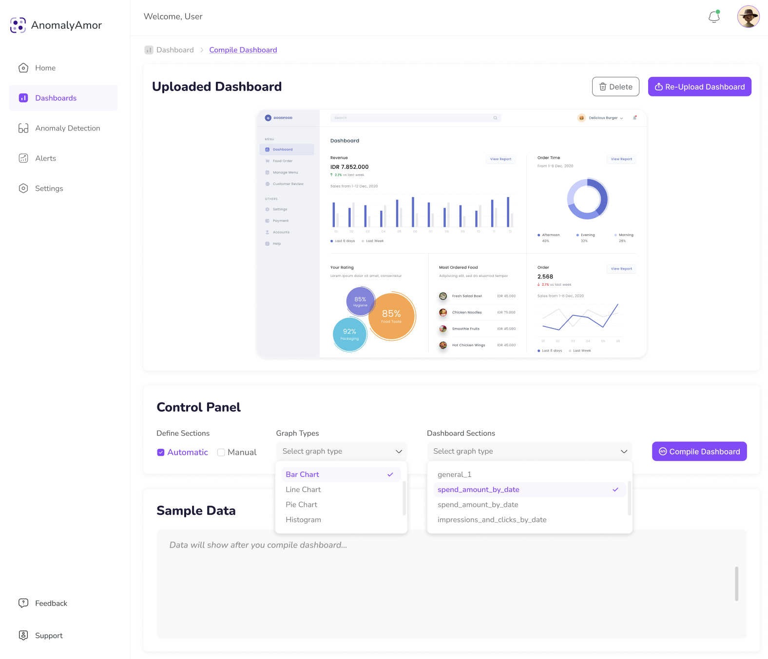This screenshot has height=659, width=768.
Task: Click the Feedback chat icon
Action: [x=23, y=604]
